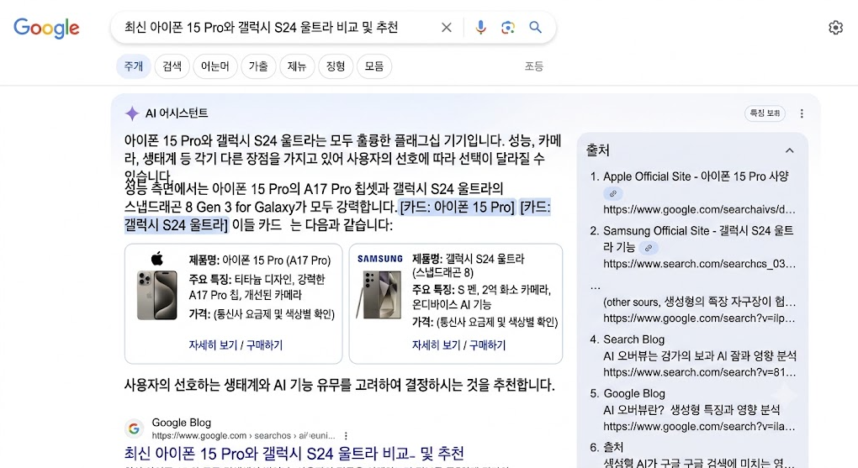Click highlighted [카드: 아이폰 15 Pro] text
858x468 pixels.
pyautogui.click(x=458, y=208)
